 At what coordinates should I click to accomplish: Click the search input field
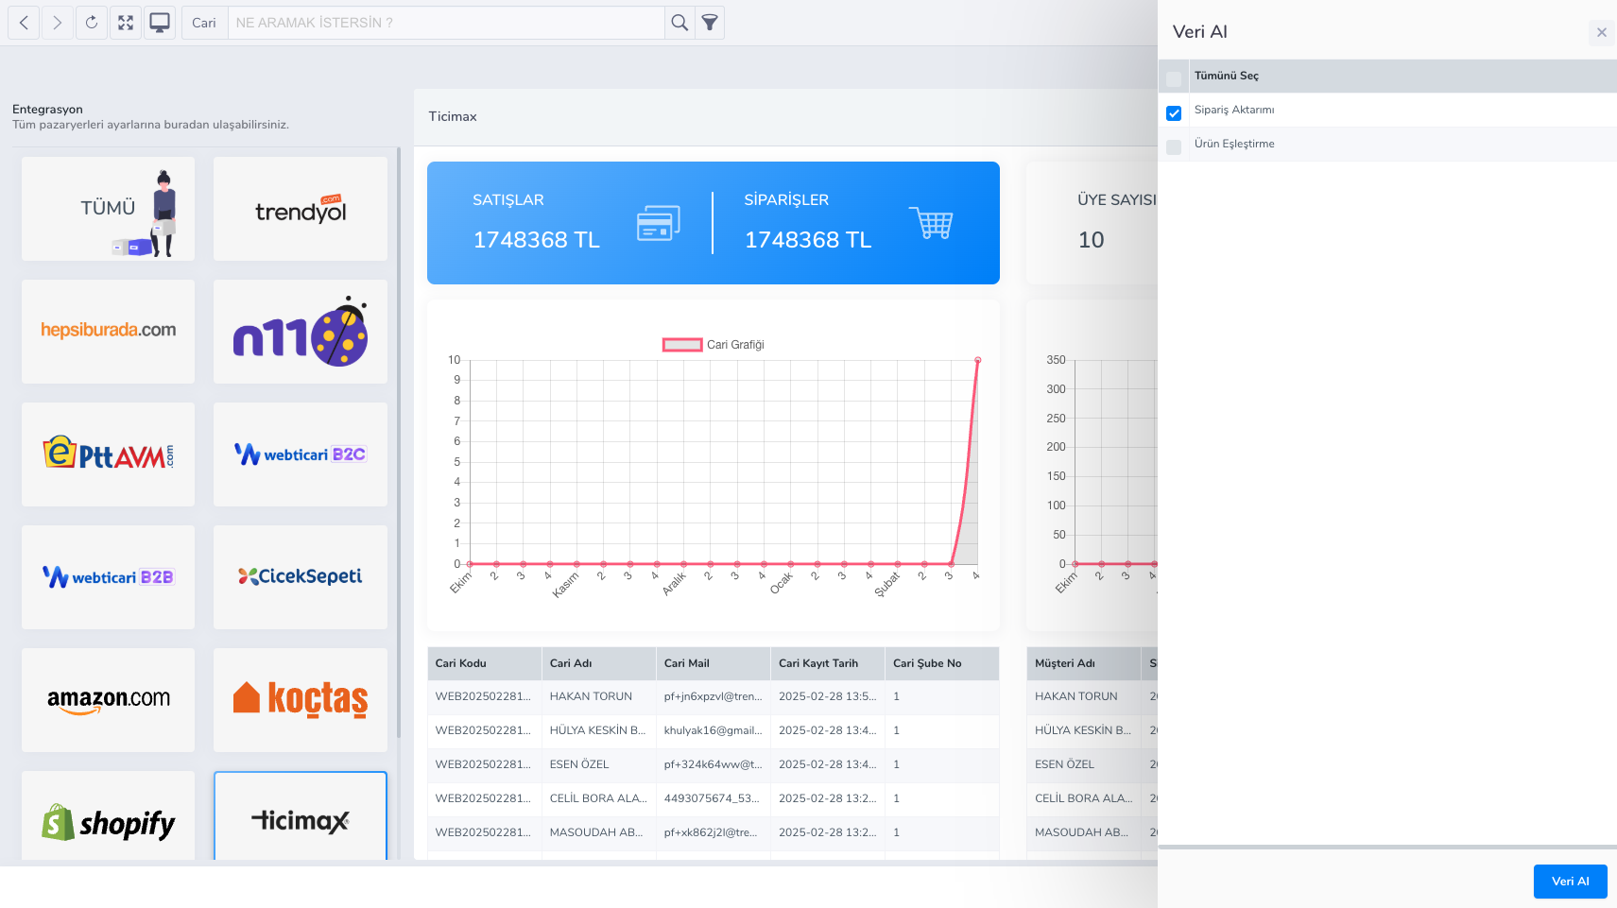coord(446,23)
